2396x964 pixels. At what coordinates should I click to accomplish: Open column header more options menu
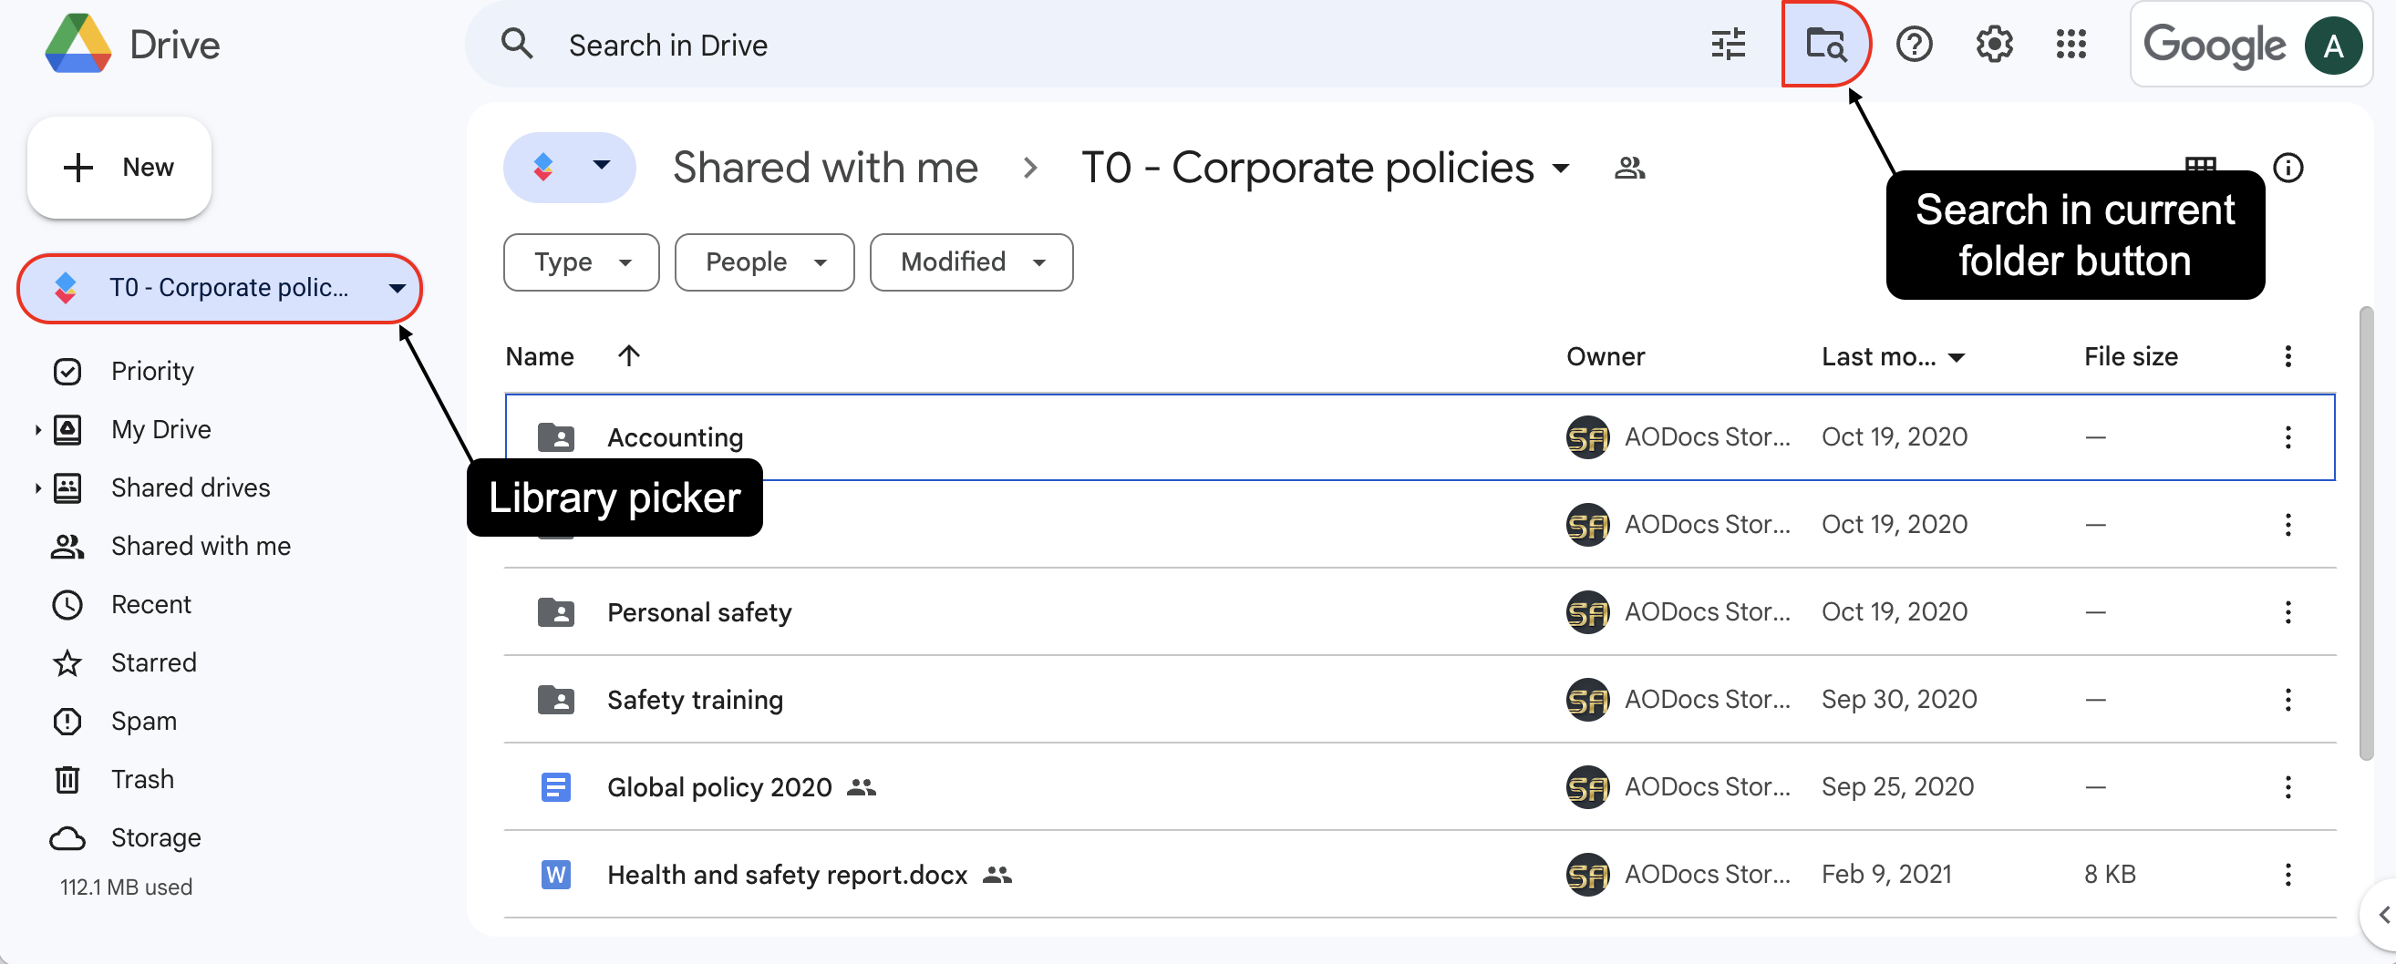pos(2288,356)
